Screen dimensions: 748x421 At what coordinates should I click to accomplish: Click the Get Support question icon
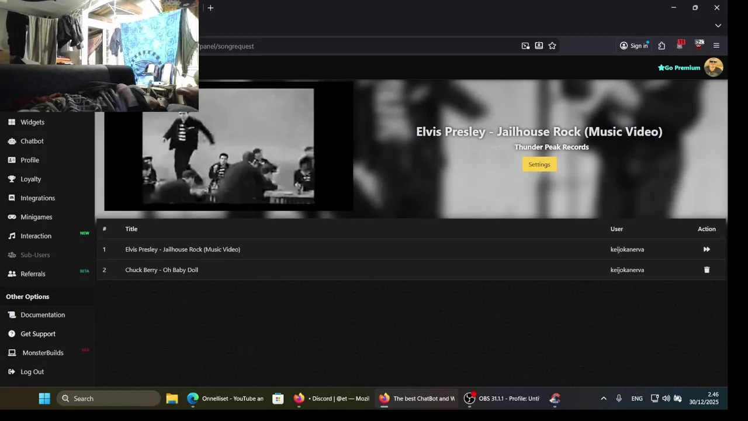pyautogui.click(x=12, y=334)
